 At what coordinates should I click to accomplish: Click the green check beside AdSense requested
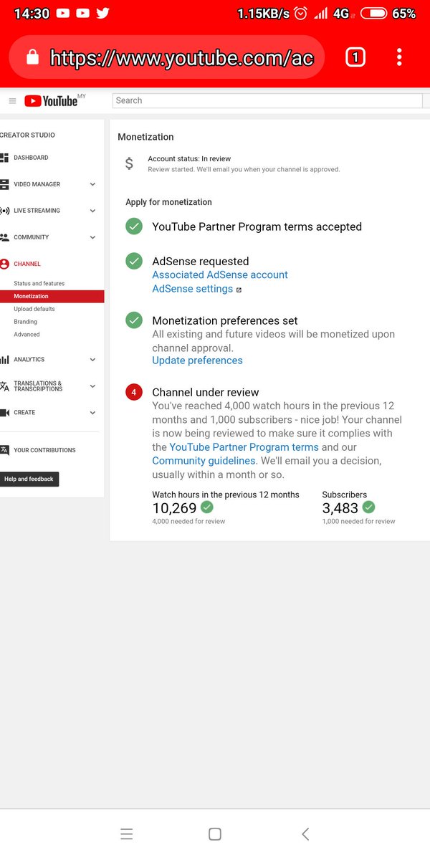pos(134,262)
